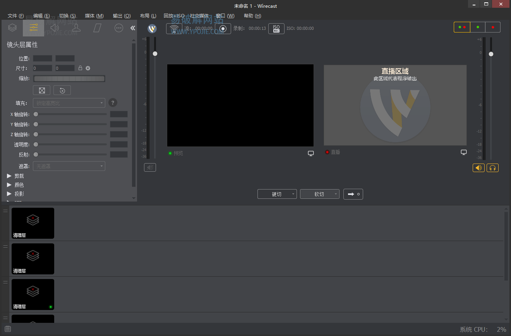The width and height of the screenshot is (511, 336).
Task: Open the audio properties speaker icon
Action: pyautogui.click(x=55, y=28)
